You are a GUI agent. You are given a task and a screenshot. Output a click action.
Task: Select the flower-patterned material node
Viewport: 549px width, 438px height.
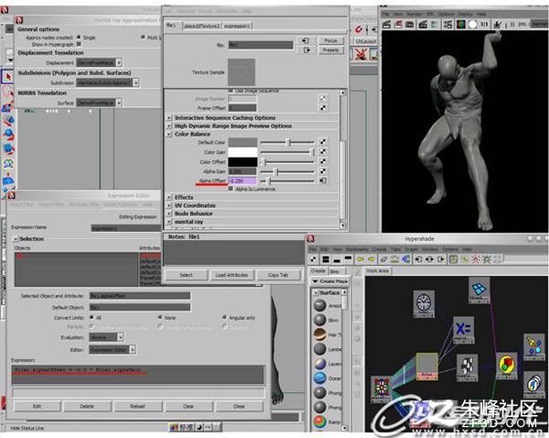(x=382, y=389)
